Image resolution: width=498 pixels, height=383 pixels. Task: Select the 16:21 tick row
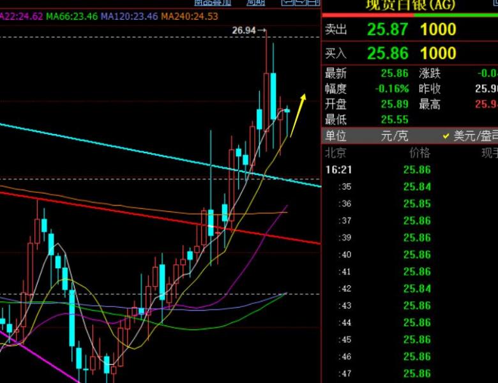[410, 170]
